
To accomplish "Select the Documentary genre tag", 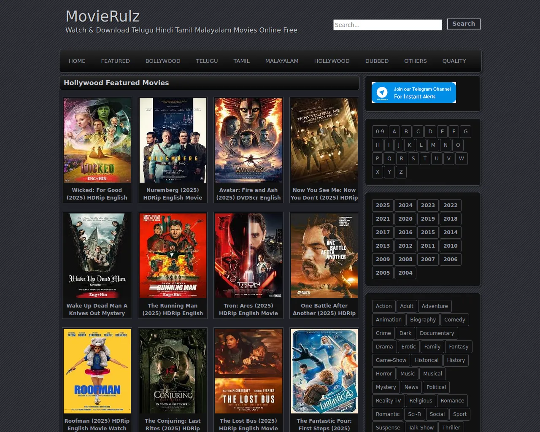I will click(437, 333).
